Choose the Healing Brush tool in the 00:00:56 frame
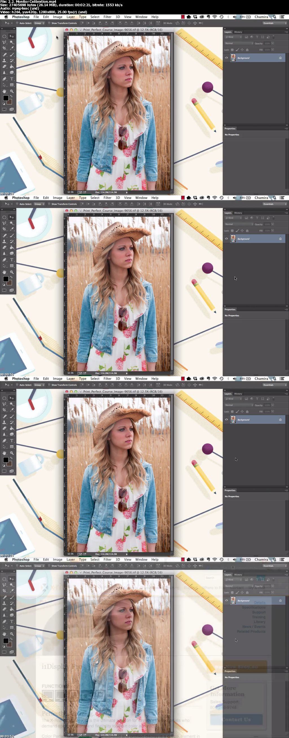 coord(4,235)
